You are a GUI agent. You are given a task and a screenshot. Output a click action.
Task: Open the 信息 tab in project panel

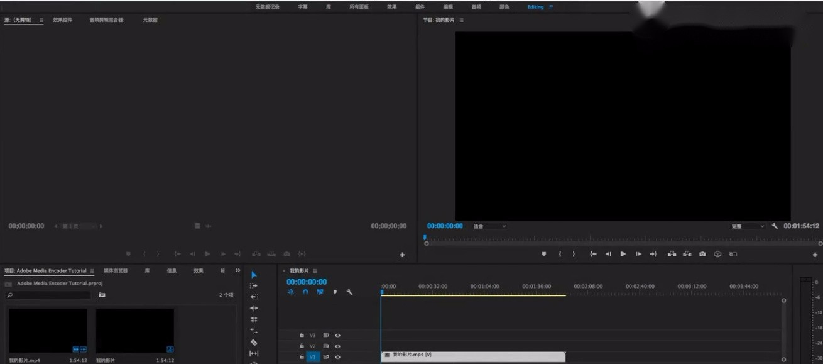(x=172, y=271)
